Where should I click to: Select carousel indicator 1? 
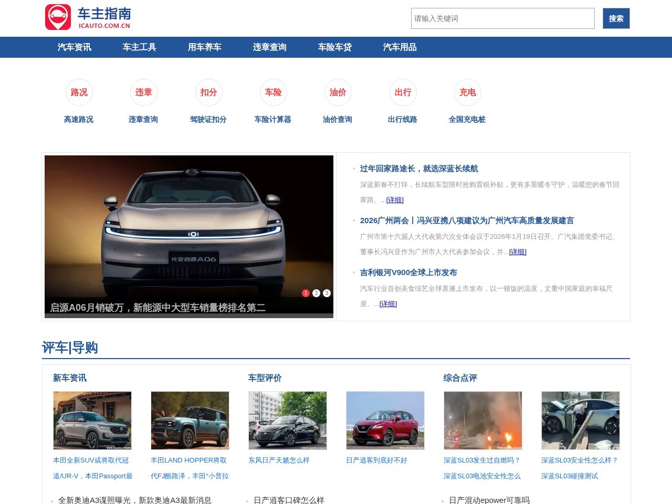point(306,293)
